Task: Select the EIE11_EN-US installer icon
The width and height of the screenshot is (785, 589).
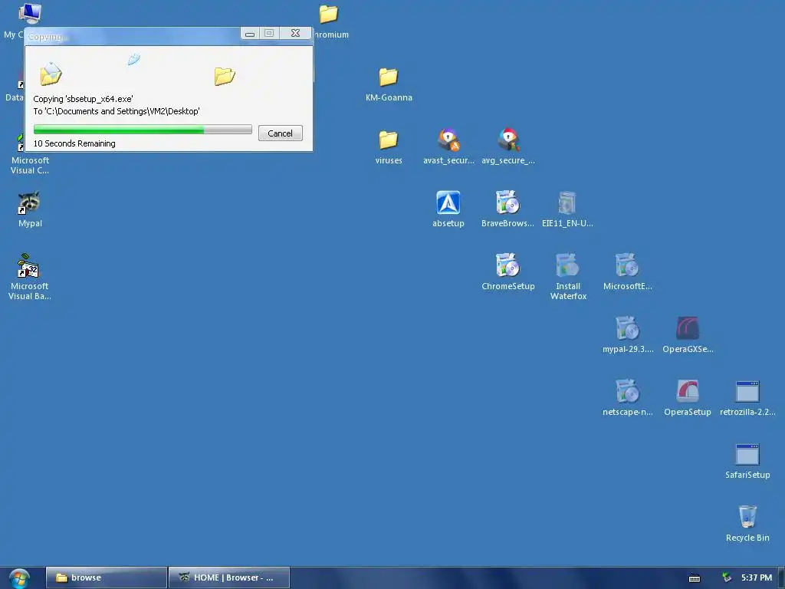Action: pos(567,210)
